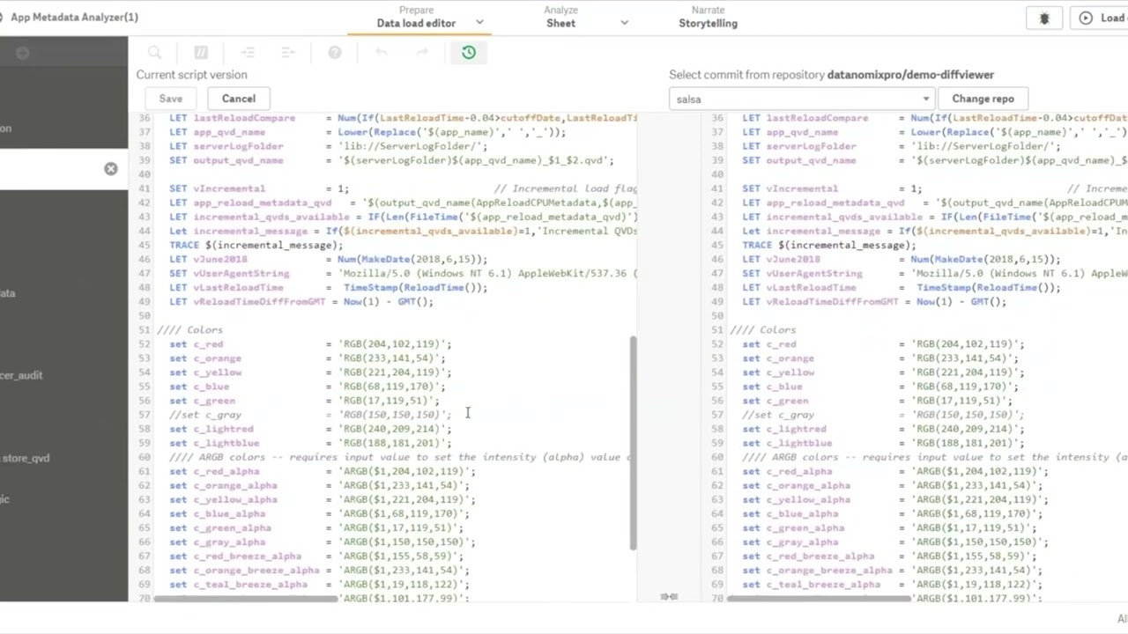Click left pane 'set c_lightred' on line 58
Screen dimensions: 1128x634
point(211,429)
